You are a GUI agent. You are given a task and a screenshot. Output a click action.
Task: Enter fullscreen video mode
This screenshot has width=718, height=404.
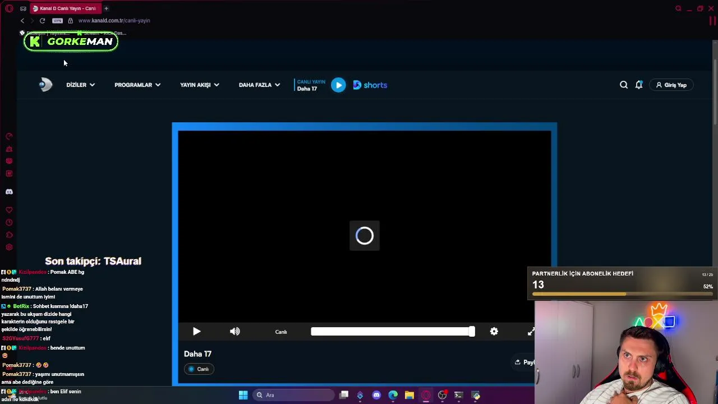pos(531,332)
